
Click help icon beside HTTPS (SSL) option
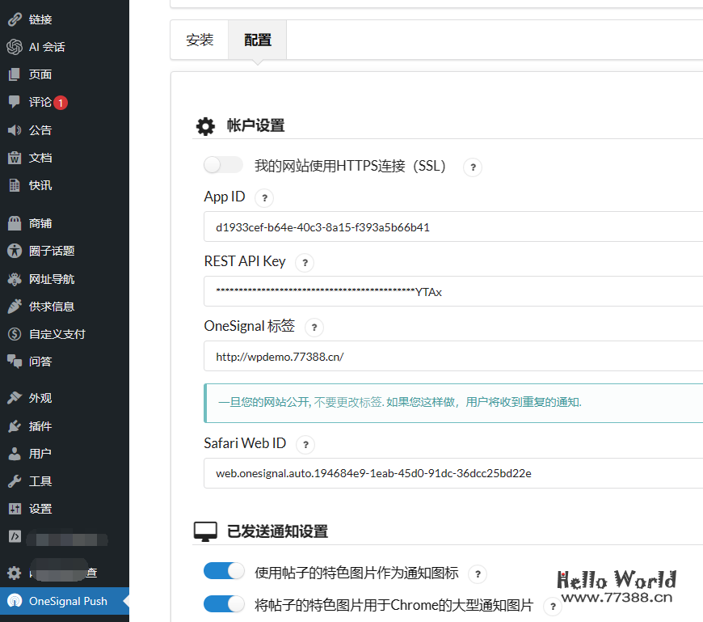point(473,167)
